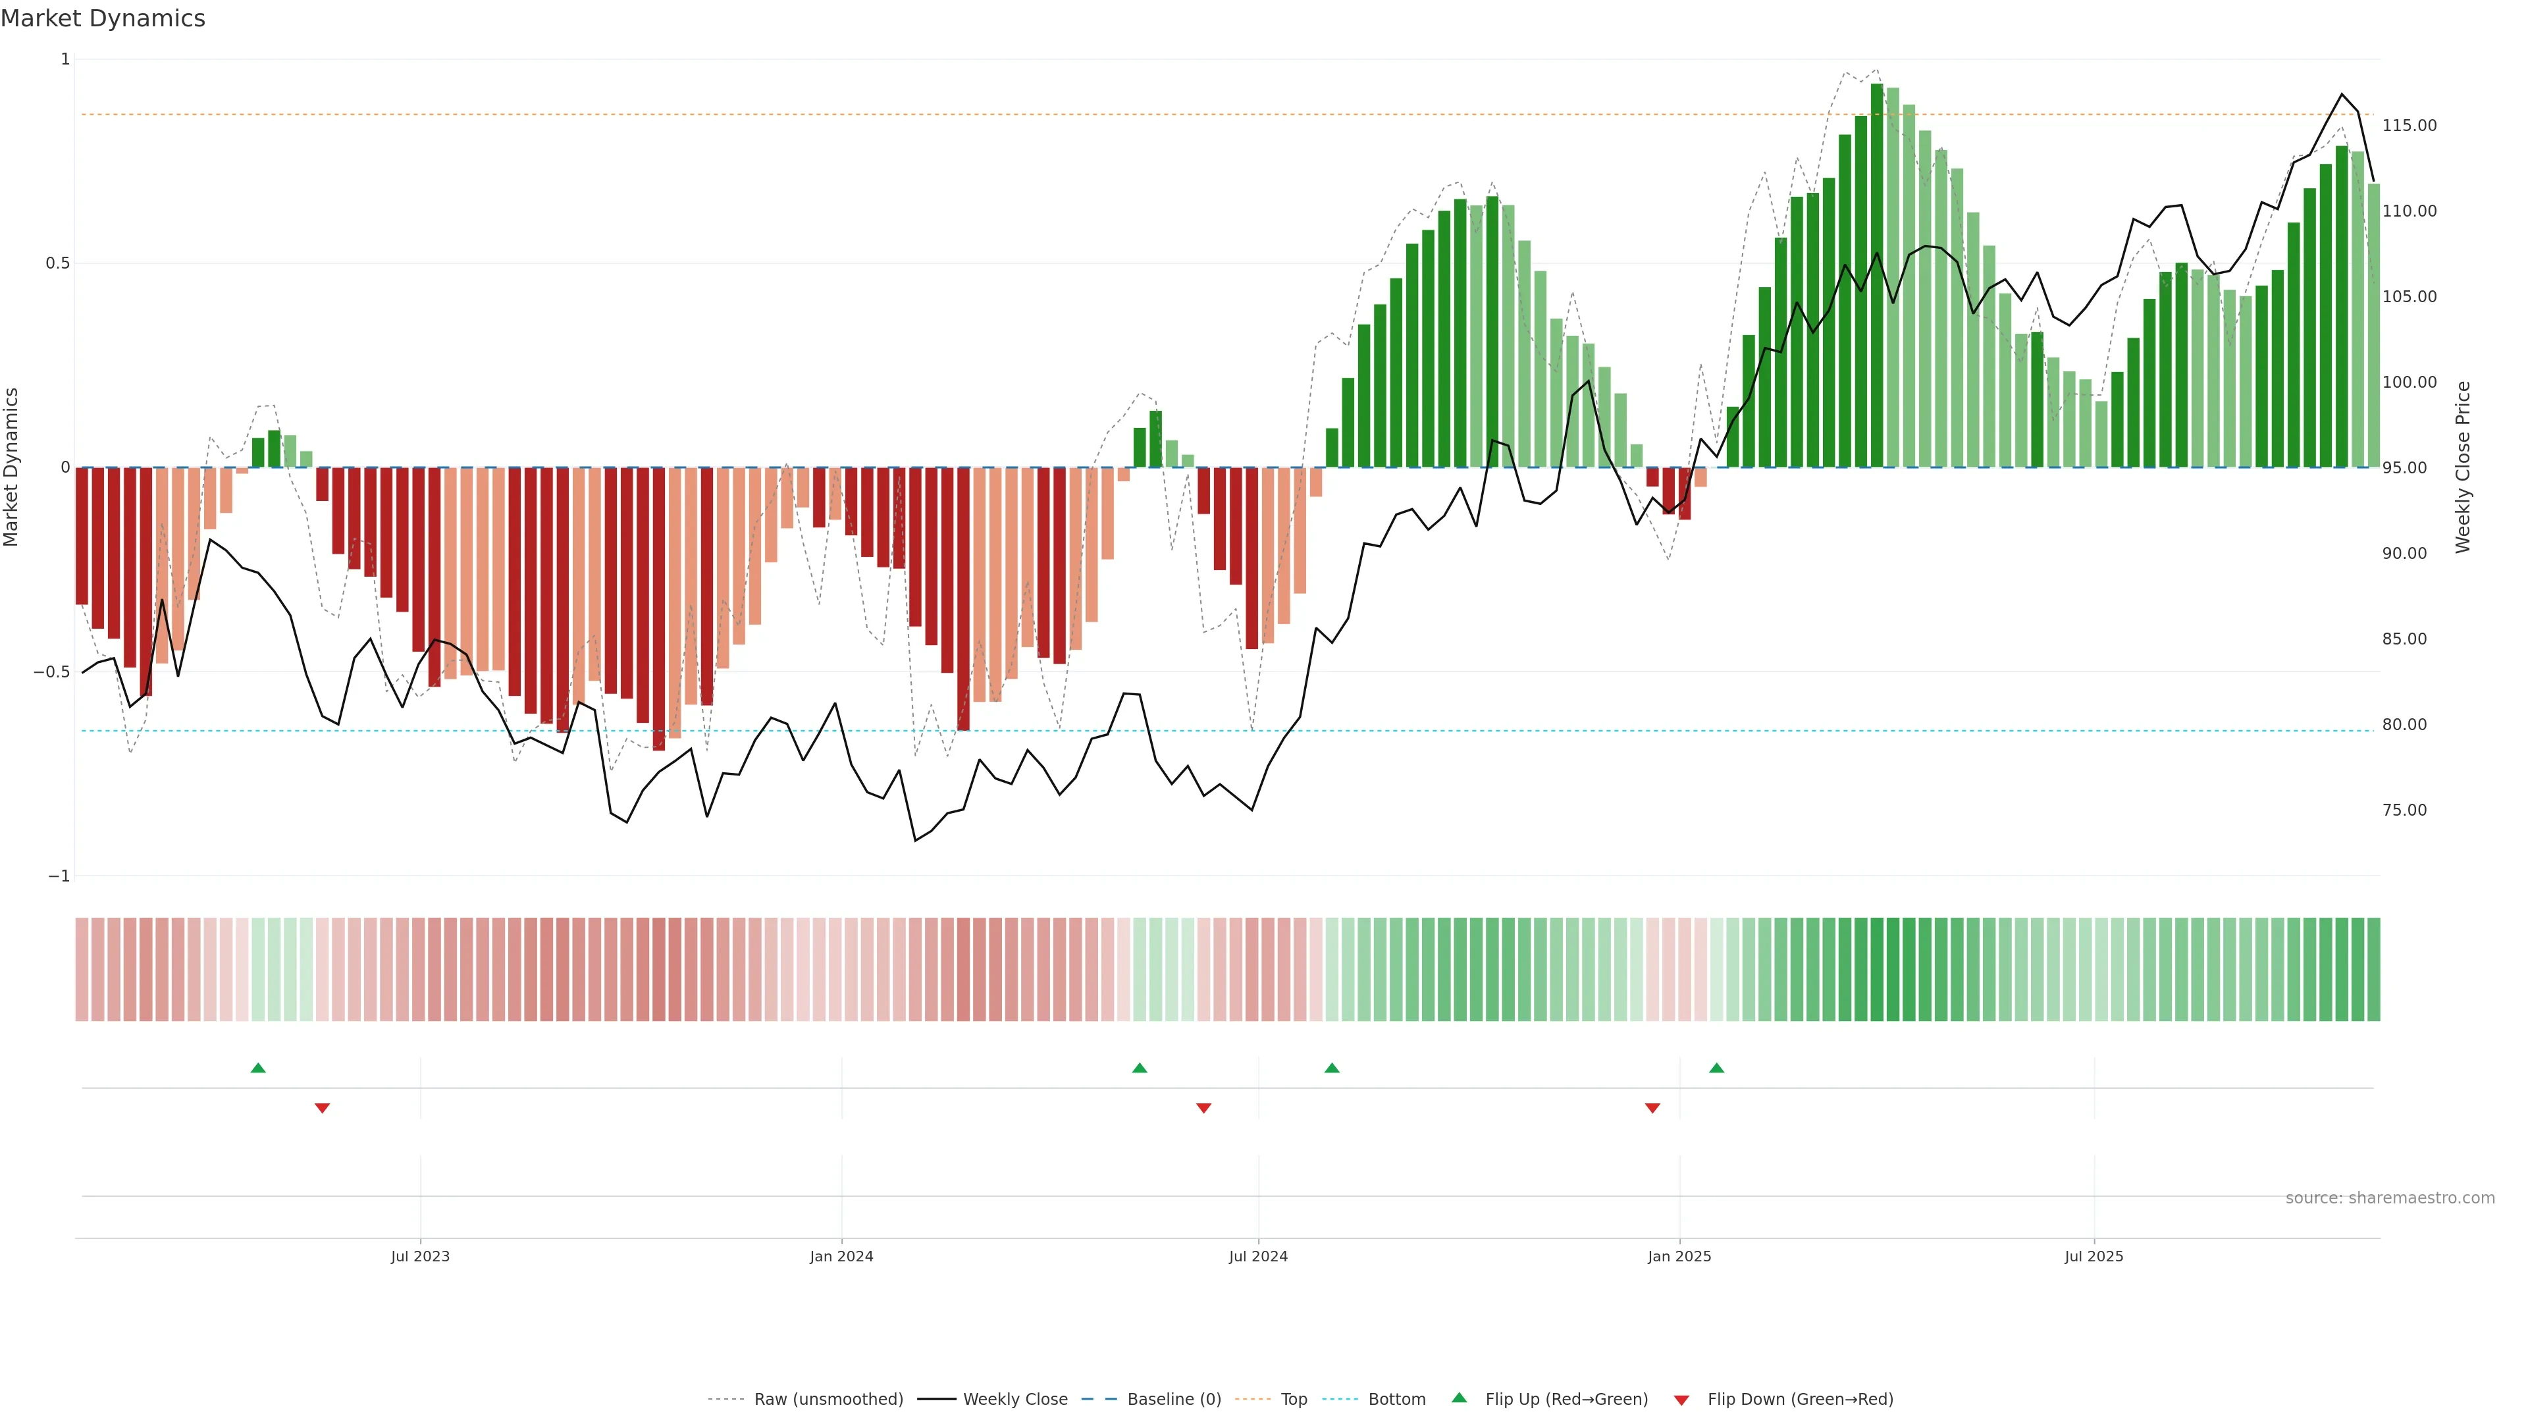This screenshot has height=1422, width=2528.
Task: Click the red triangle icon in the legend
Action: pyautogui.click(x=1681, y=1400)
